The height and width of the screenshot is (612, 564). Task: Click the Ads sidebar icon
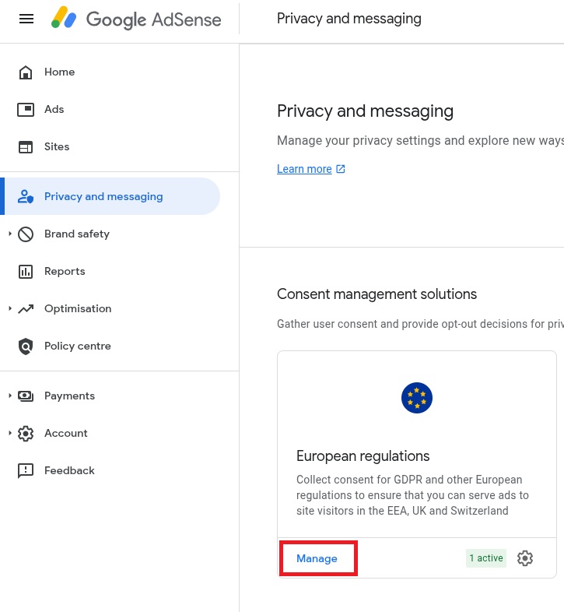coord(26,109)
